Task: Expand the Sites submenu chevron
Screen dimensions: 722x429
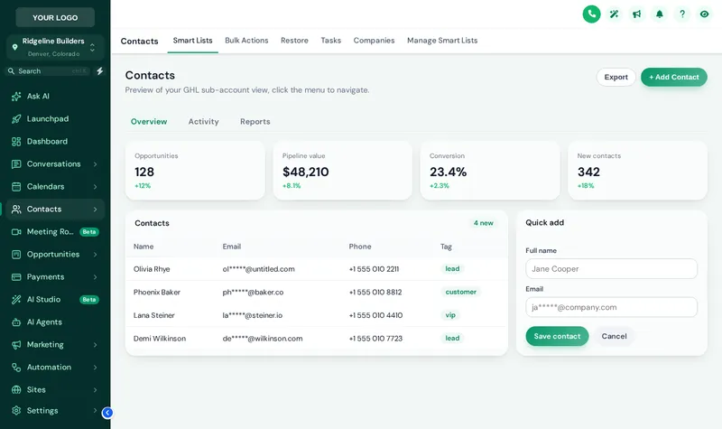Action: (96, 390)
